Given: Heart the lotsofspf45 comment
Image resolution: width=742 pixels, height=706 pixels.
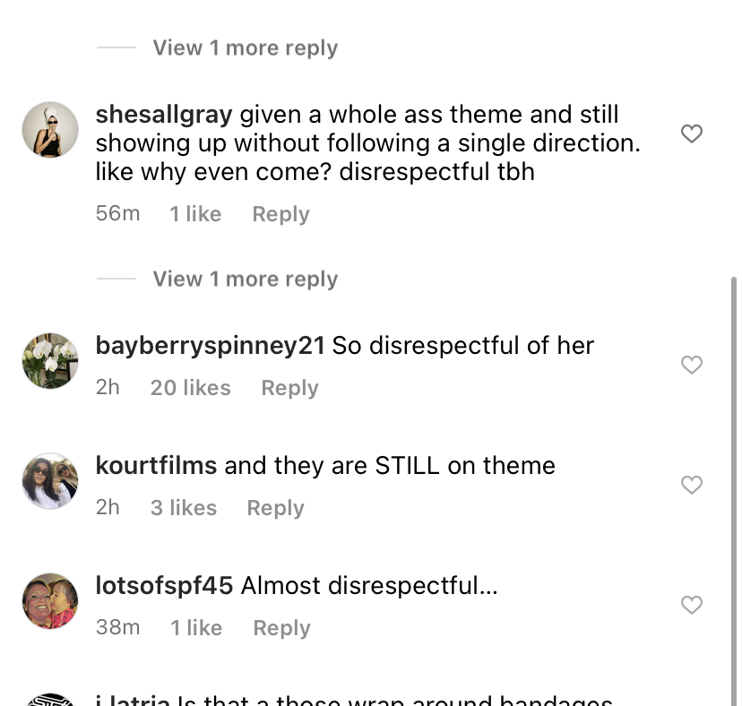Looking at the screenshot, I should (691, 605).
